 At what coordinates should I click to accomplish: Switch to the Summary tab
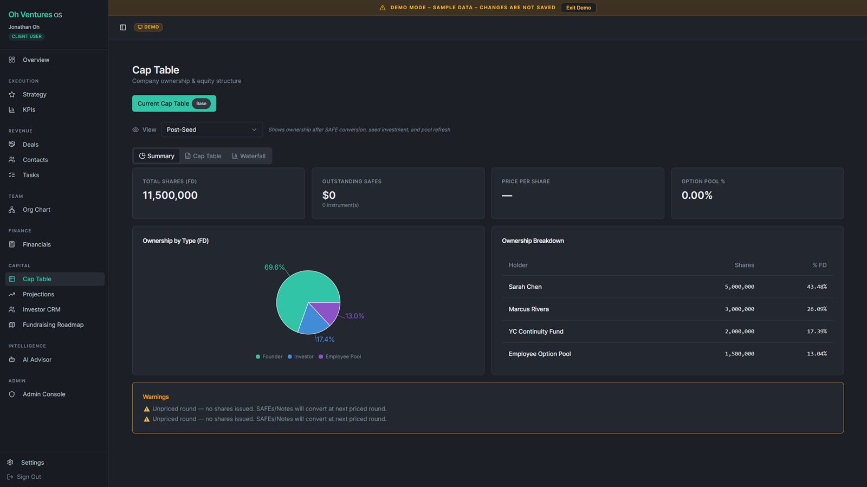157,156
